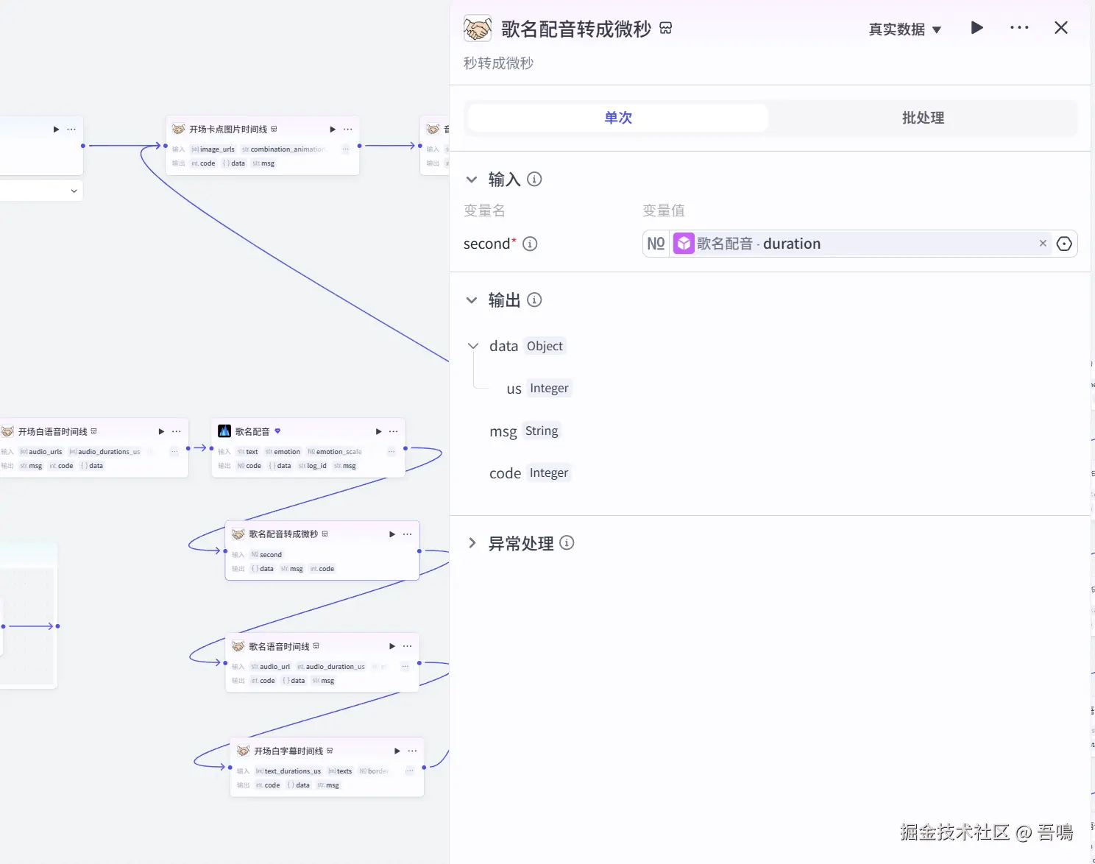The width and height of the screenshot is (1095, 864).
Task: Show info tooltip for 输出 section
Action: click(x=535, y=300)
